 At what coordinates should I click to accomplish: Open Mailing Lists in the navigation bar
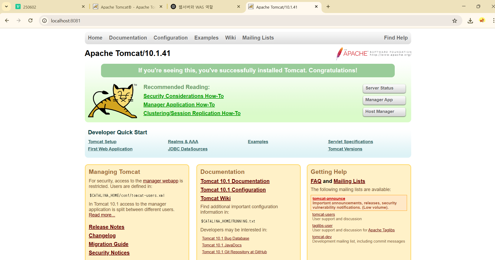point(258,38)
